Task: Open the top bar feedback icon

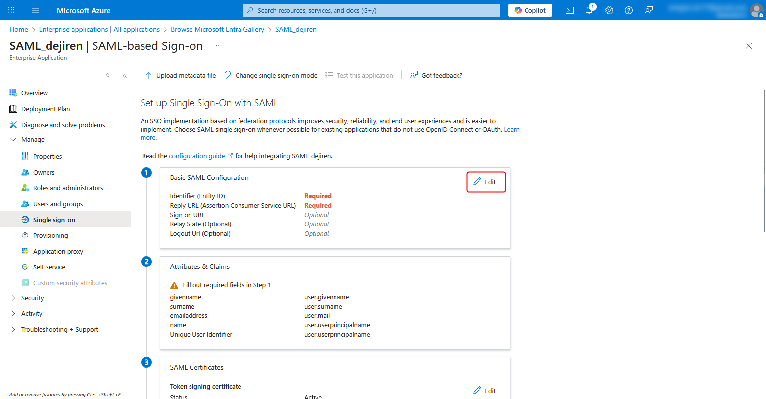Action: pos(649,10)
